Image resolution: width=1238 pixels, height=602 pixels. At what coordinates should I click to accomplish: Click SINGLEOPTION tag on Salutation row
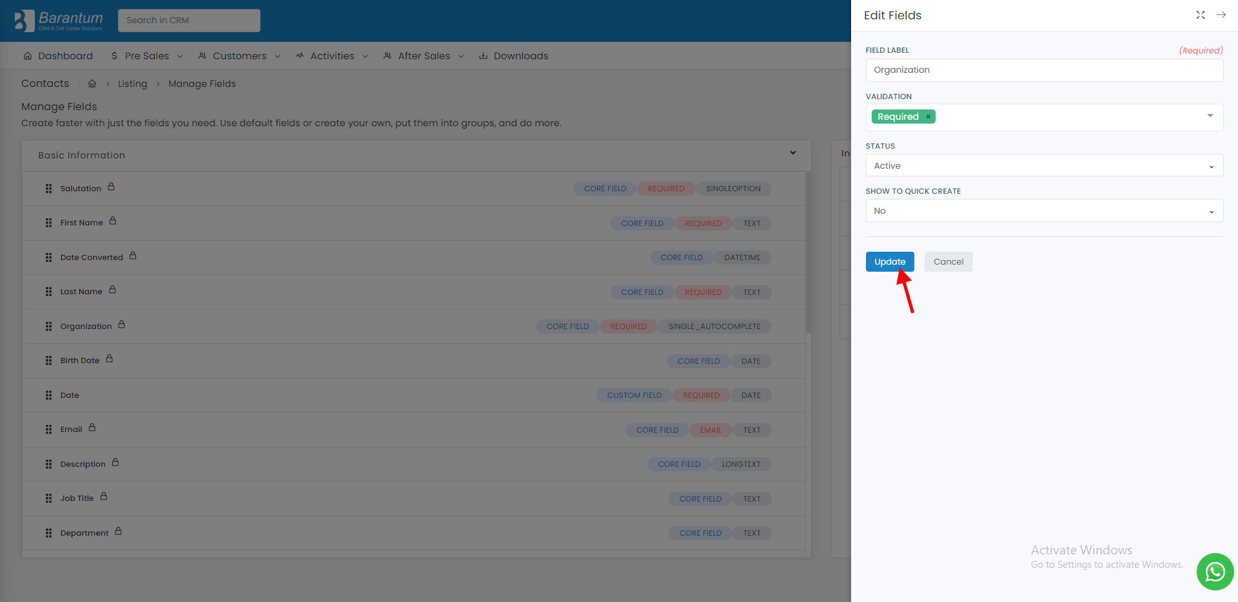click(733, 189)
